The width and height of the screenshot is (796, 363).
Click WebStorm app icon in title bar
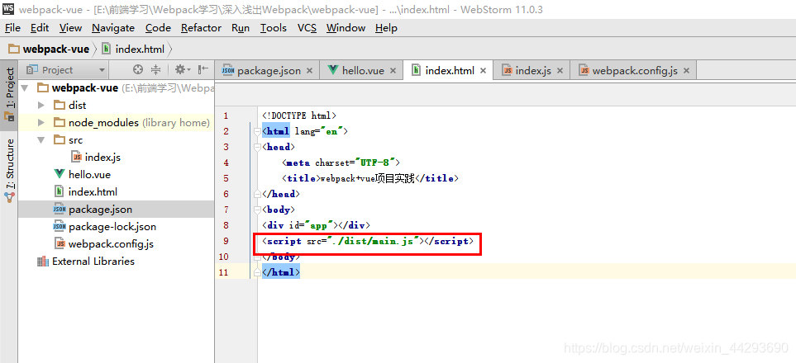pyautogui.click(x=8, y=8)
